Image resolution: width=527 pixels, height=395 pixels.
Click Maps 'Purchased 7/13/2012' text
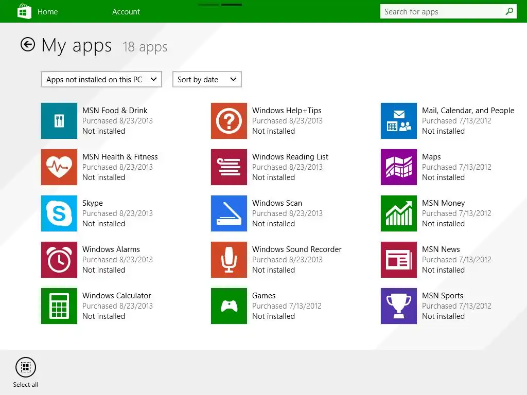[x=456, y=167]
